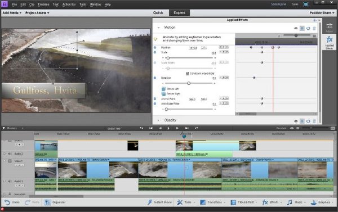Adjust the Scale slider handle
The image size is (338, 212).
click(x=168, y=58)
